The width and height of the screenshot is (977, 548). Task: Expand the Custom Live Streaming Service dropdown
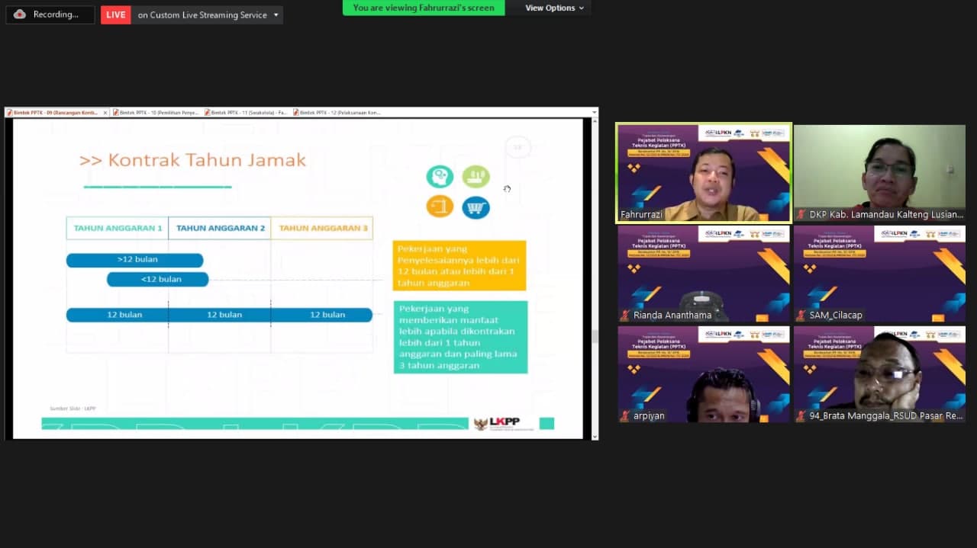[276, 14]
